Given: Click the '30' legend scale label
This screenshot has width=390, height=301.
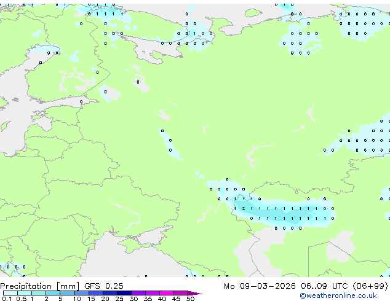Looking at the screenshot, I should [133, 299].
